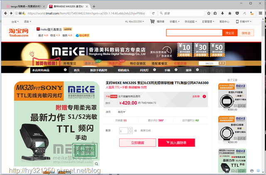The image size is (266, 175).
Task: Expand the 接环 menu arrow
Action: pyautogui.click(x=197, y=70)
